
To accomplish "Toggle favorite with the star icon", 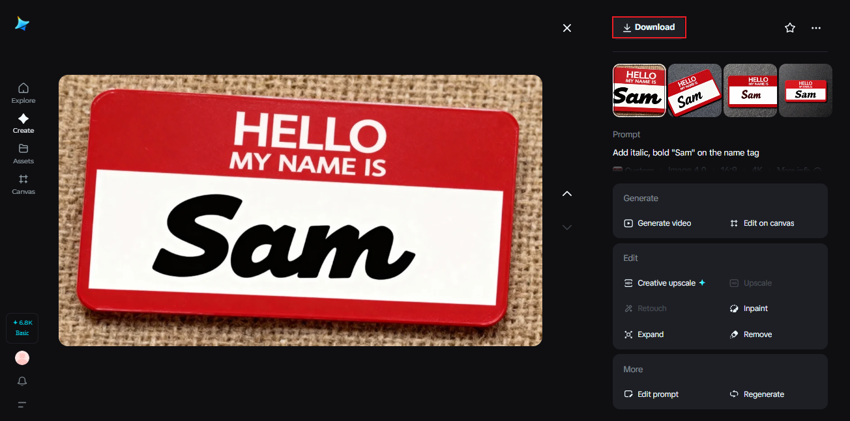I will click(789, 27).
